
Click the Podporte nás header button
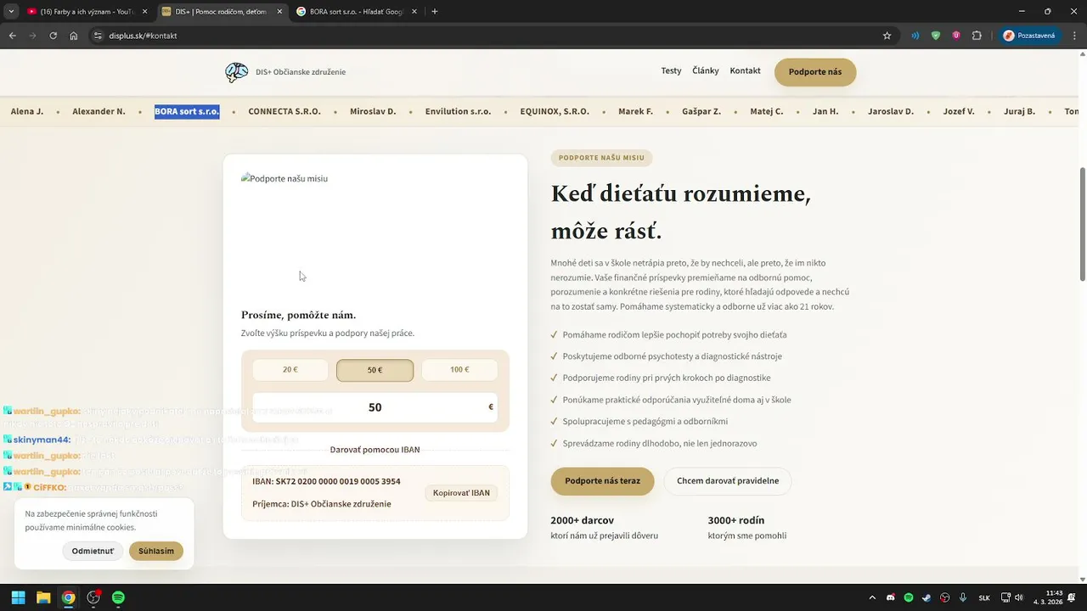815,72
